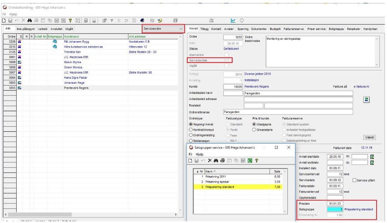Screen dimensions: 387x223
Task: Click the green map icon beside Arbeidssted adresse
Action: click(366, 100)
